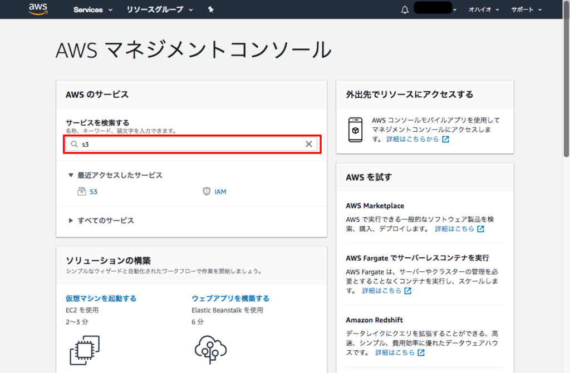Open the IAM recent service link
This screenshot has height=373, width=570.
point(220,192)
